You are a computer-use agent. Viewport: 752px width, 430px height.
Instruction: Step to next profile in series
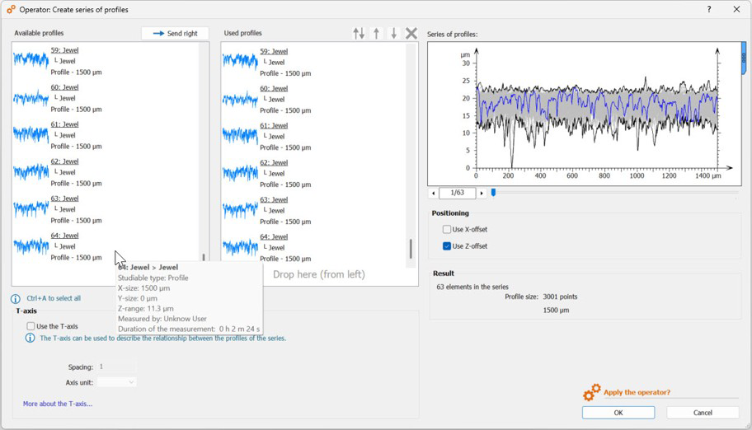coord(482,193)
